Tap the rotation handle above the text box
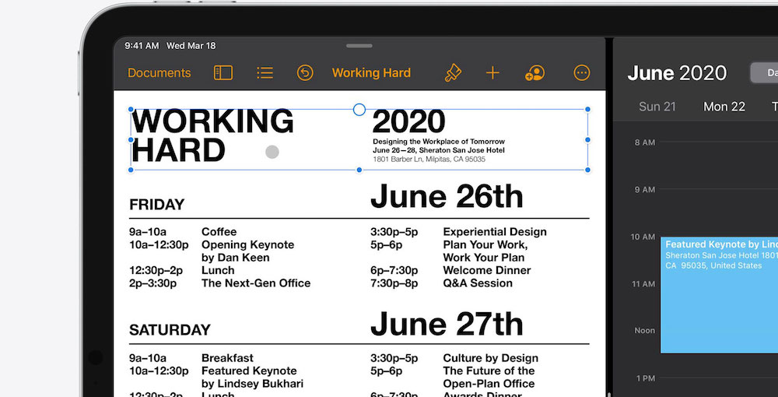This screenshot has width=778, height=397. pos(359,110)
